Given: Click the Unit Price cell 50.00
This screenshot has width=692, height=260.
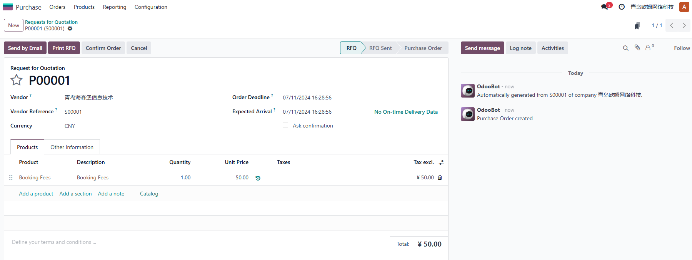Looking at the screenshot, I should coord(237,177).
